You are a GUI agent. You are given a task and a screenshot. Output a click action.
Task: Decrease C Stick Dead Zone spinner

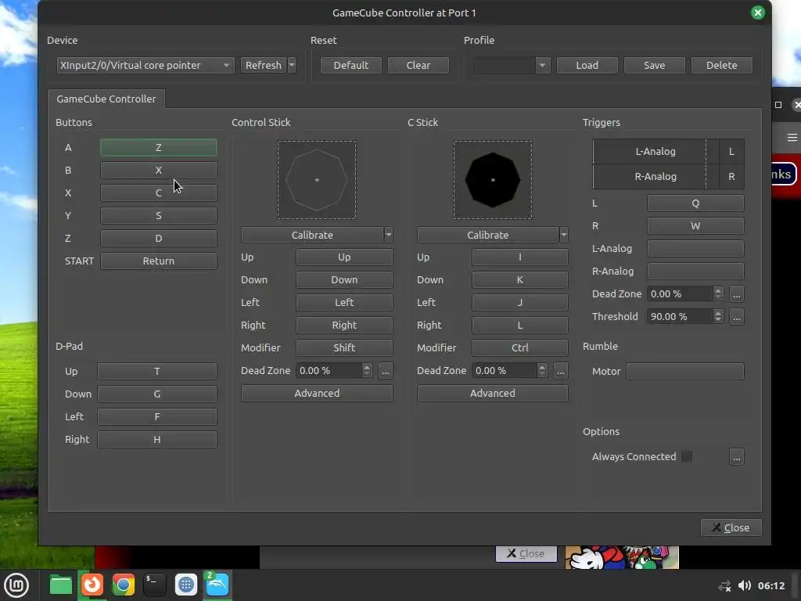[x=542, y=374]
